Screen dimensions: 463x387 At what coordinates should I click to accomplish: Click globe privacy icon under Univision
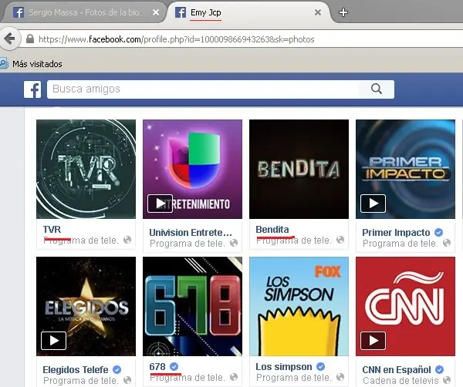tap(234, 243)
